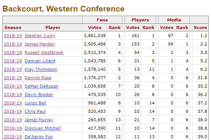The width and height of the screenshot is (211, 140).
Task: Open the Derrick Rose link
Action: pyautogui.click(x=38, y=78)
